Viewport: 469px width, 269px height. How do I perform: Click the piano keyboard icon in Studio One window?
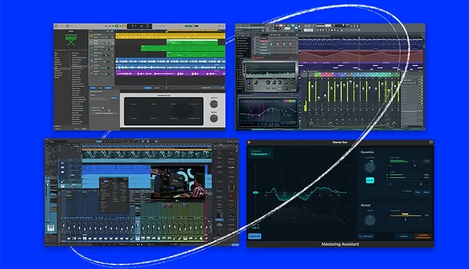pyautogui.click(x=51, y=227)
